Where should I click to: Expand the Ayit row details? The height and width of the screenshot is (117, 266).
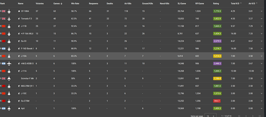click(x=261, y=108)
